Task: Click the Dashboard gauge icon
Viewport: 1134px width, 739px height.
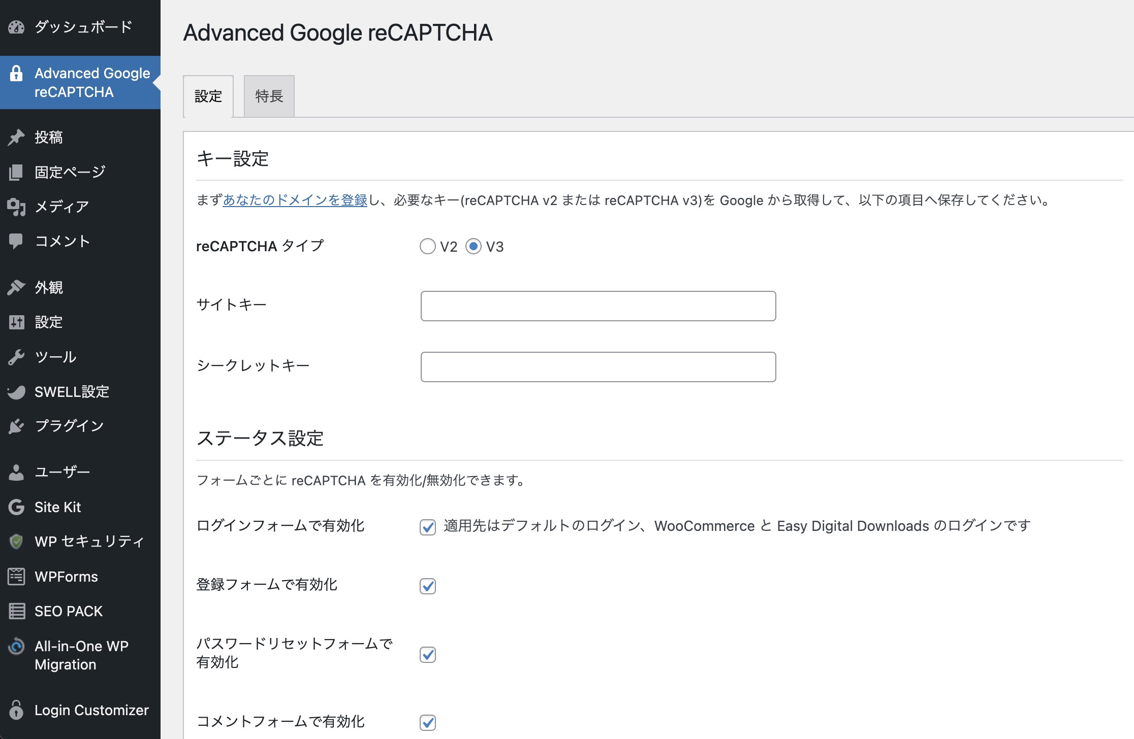Action: [x=16, y=27]
